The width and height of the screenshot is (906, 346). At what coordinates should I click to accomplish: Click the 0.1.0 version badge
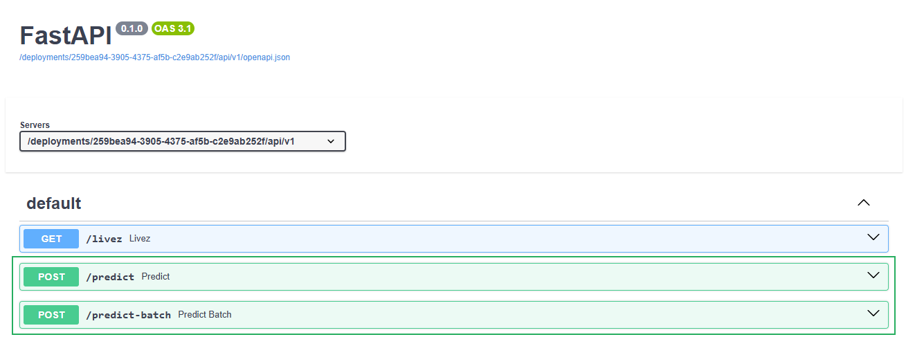pos(132,28)
